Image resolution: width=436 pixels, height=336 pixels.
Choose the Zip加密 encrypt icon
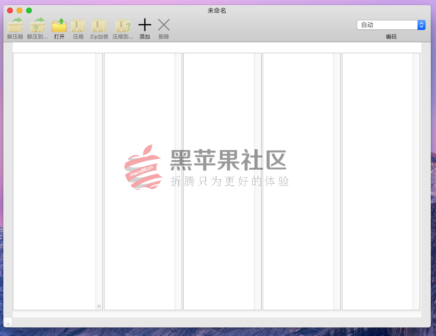click(x=99, y=26)
